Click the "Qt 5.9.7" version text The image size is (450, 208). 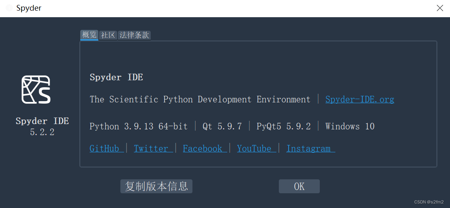click(x=222, y=126)
